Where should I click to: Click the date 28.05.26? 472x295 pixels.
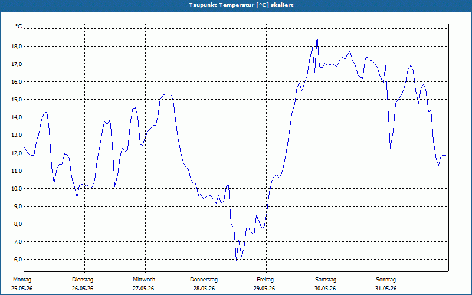point(204,289)
